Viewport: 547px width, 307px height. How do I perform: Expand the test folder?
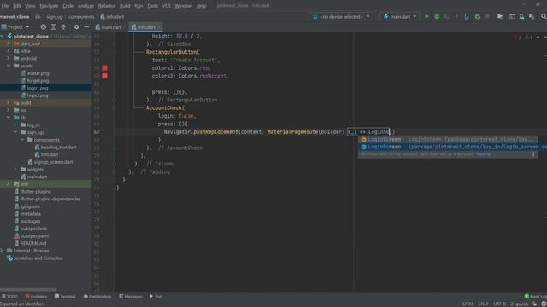[9, 184]
